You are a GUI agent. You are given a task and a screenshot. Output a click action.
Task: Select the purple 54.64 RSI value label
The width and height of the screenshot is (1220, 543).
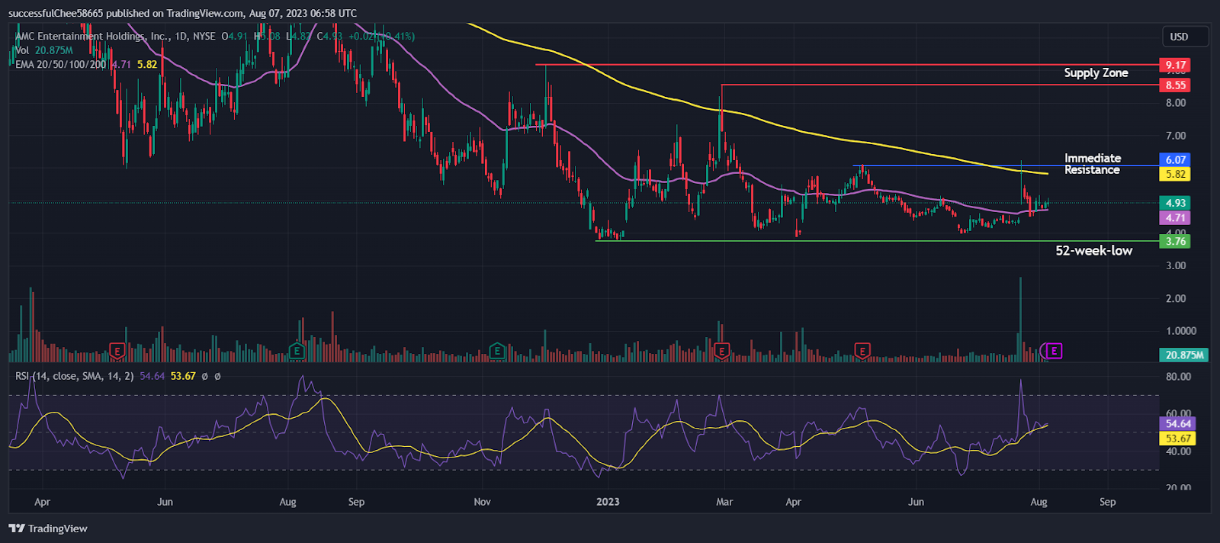point(1178,423)
